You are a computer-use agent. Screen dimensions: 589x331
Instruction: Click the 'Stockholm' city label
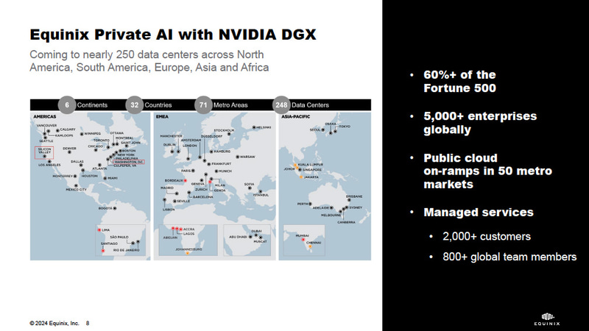coord(225,131)
